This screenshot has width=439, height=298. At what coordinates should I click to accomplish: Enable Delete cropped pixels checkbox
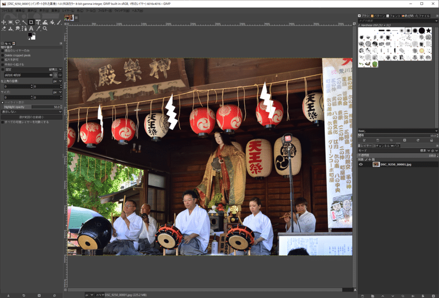tap(3, 55)
